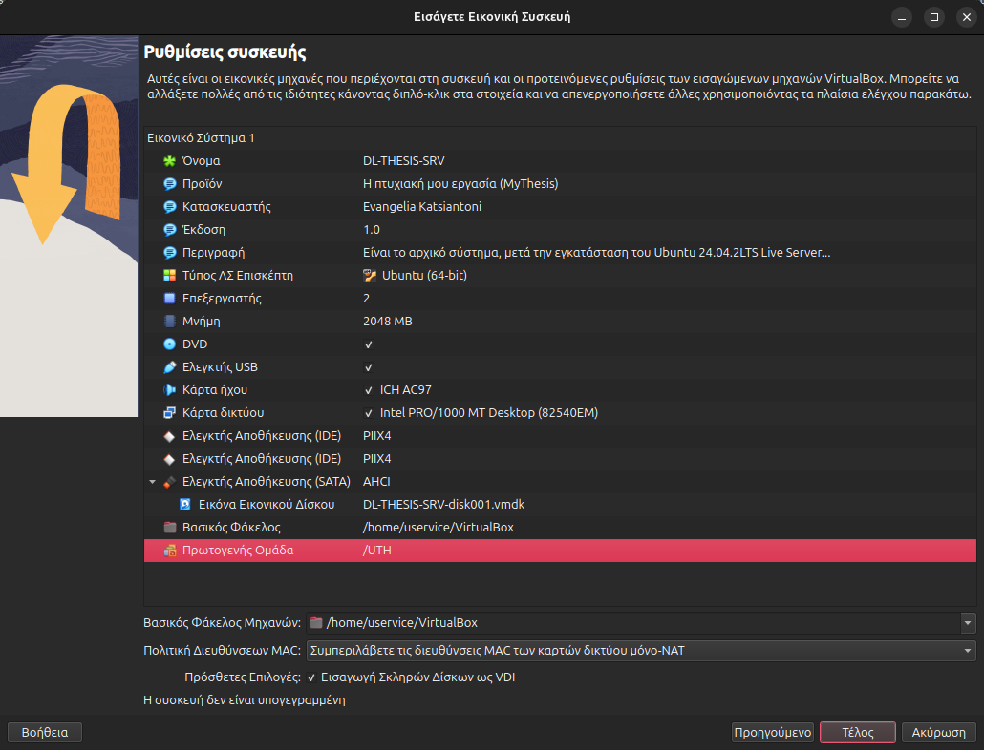This screenshot has height=750, width=984.
Task: Click the disk image icon beside Εικόνα Εικονικού Δίσκου
Action: pos(185,505)
